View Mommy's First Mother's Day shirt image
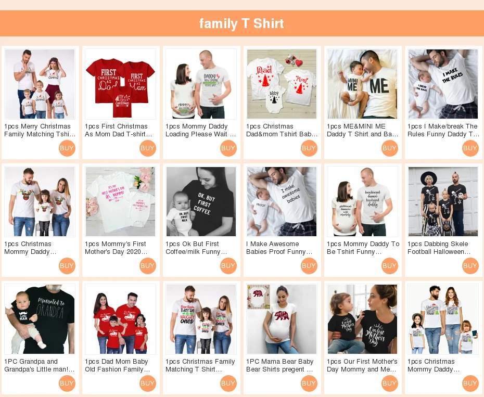484x397 pixels. [x=120, y=201]
